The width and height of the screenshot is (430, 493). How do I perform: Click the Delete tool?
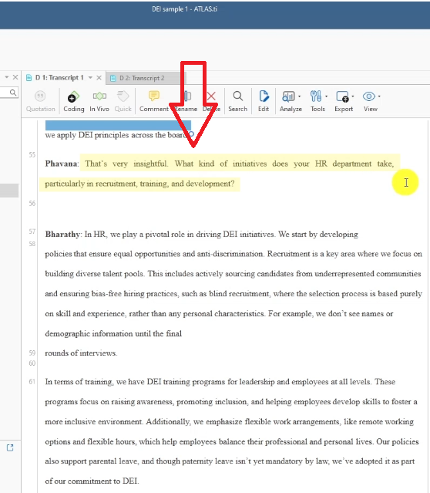pos(211,101)
